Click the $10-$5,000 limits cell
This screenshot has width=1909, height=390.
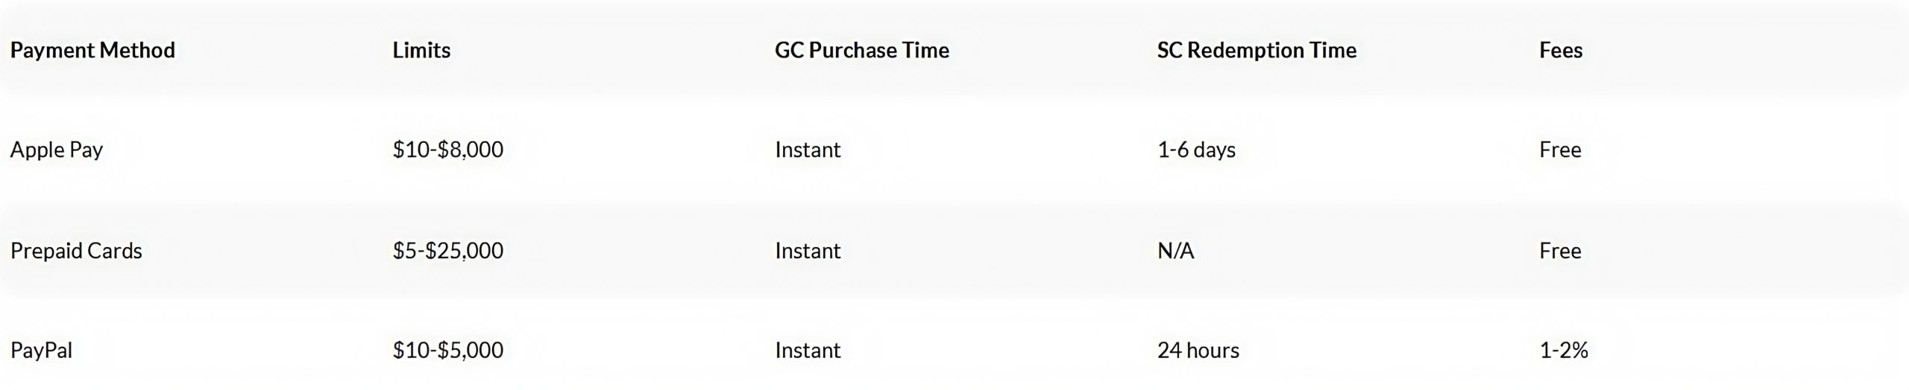tap(448, 351)
